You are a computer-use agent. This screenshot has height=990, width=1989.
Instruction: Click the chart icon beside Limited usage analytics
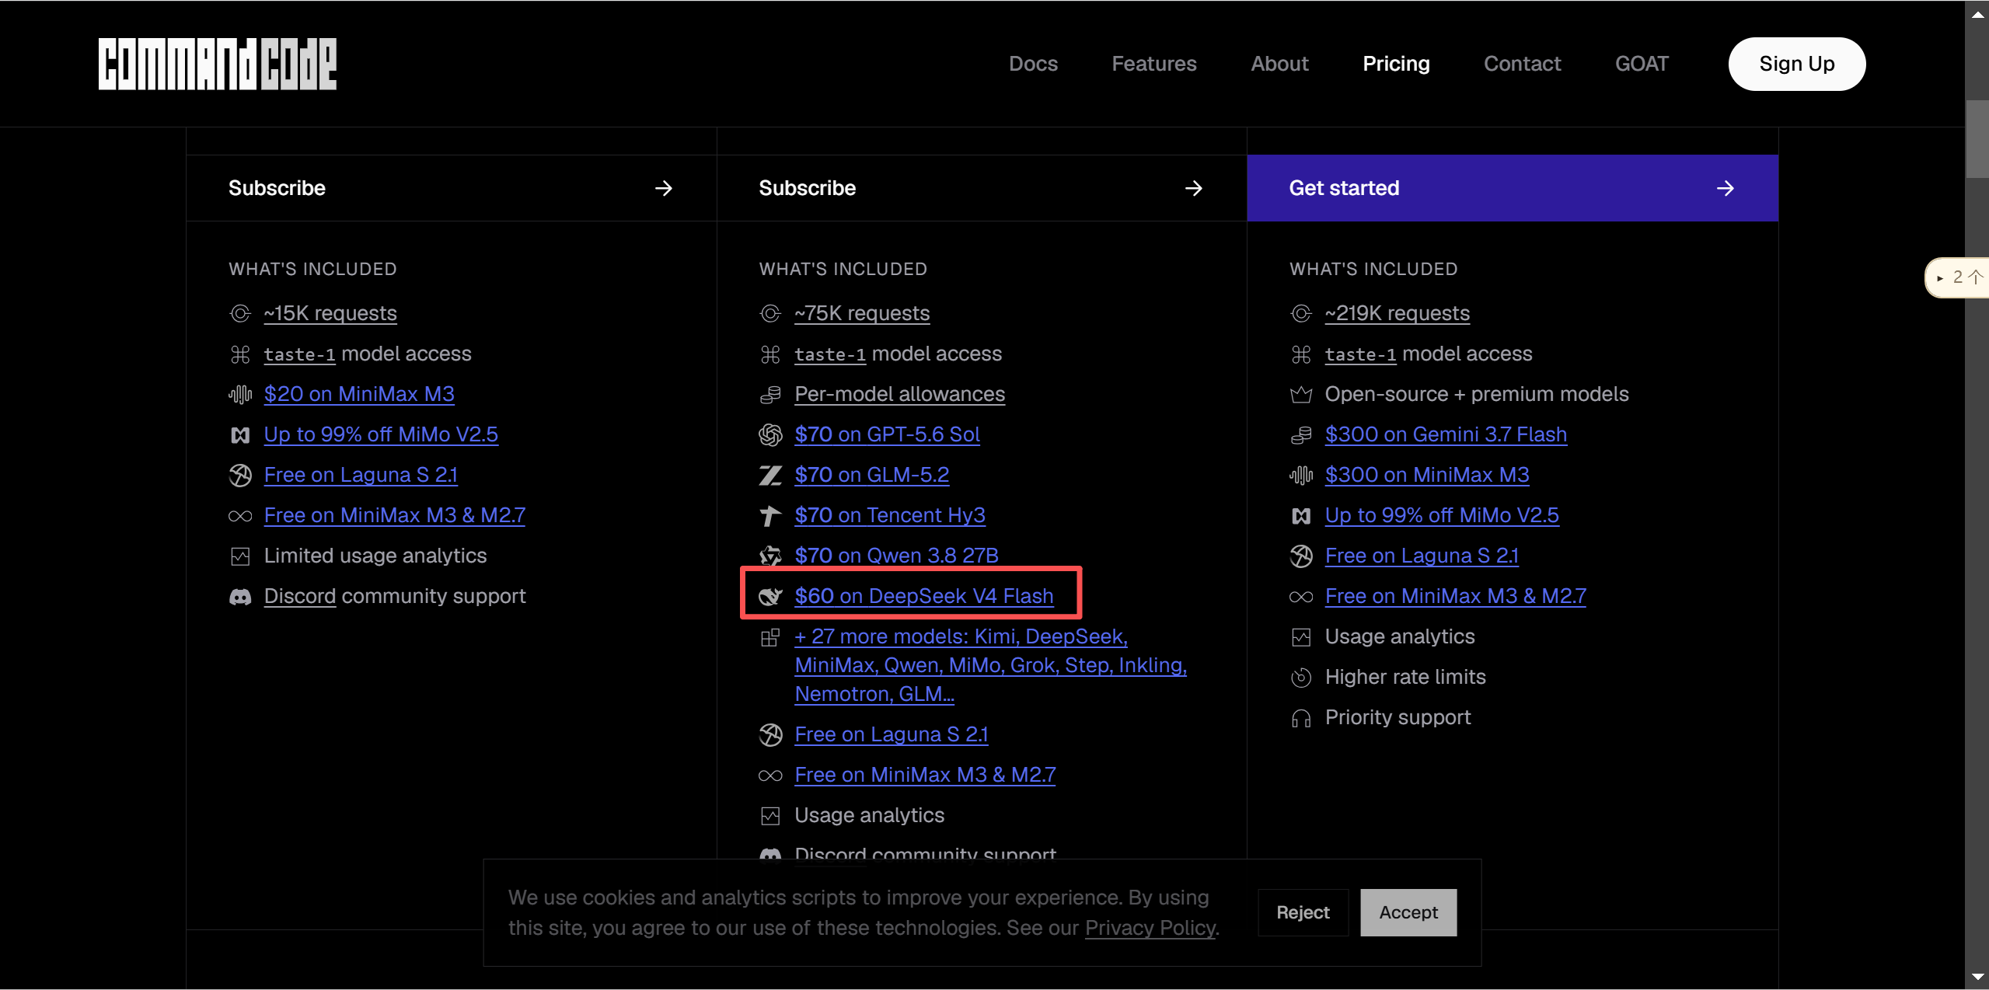[240, 556]
